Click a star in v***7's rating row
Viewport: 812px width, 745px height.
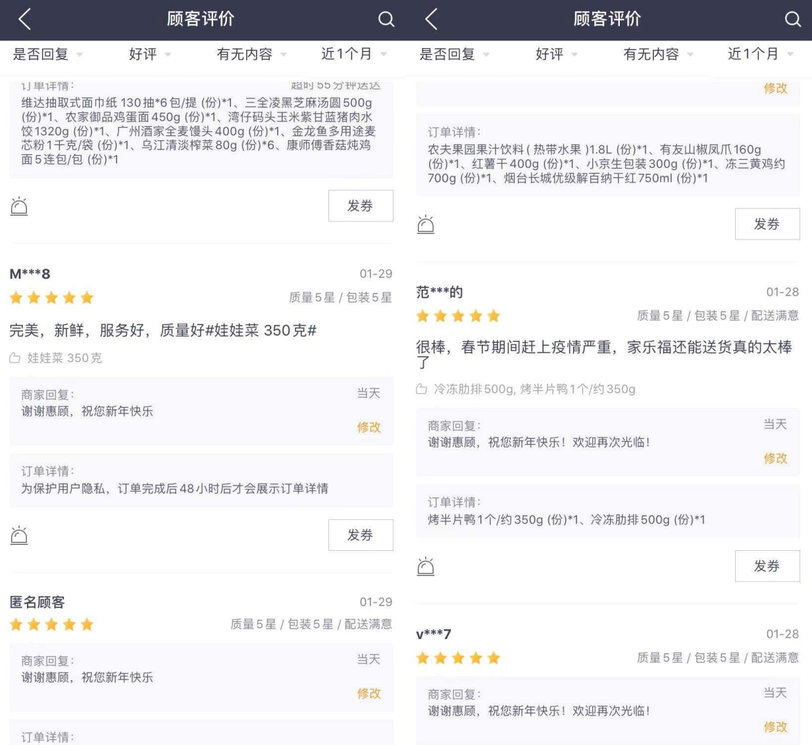[459, 657]
